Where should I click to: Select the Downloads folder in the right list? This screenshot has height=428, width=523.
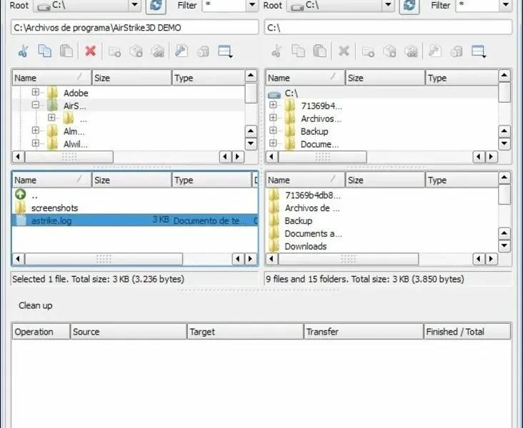tap(306, 247)
